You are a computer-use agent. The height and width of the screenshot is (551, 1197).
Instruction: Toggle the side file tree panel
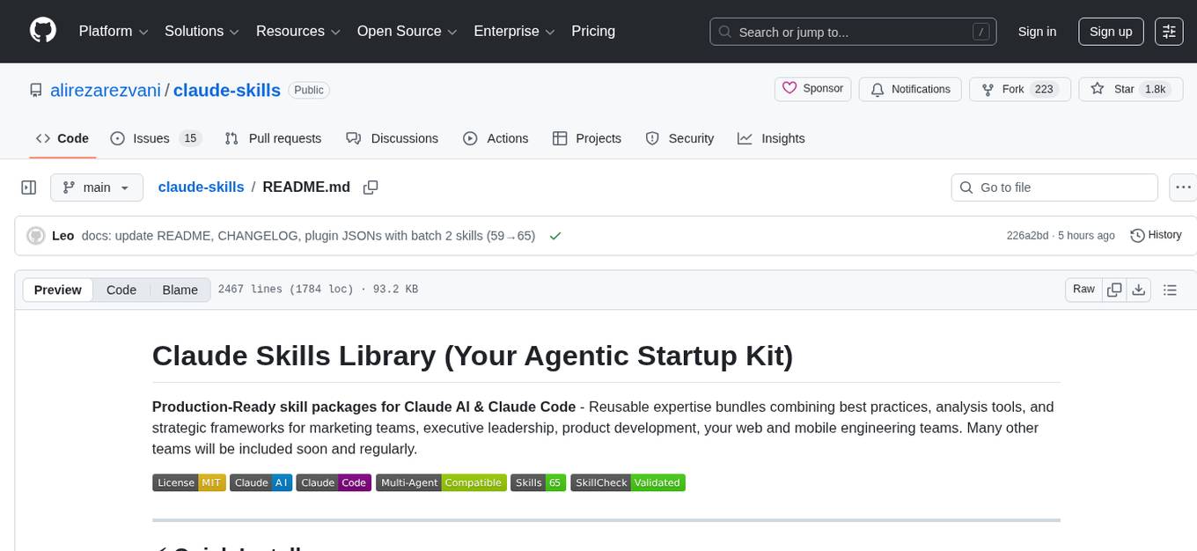29,187
